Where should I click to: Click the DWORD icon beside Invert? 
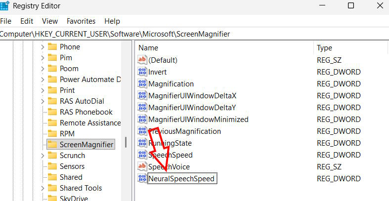142,72
